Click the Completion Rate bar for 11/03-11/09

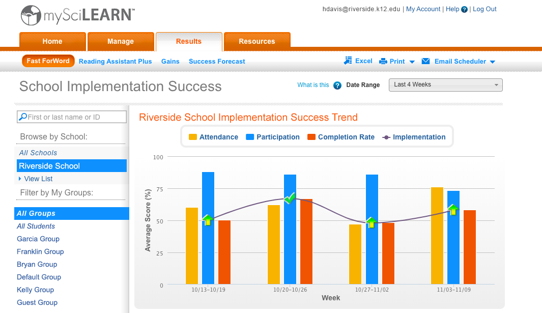tap(470, 247)
